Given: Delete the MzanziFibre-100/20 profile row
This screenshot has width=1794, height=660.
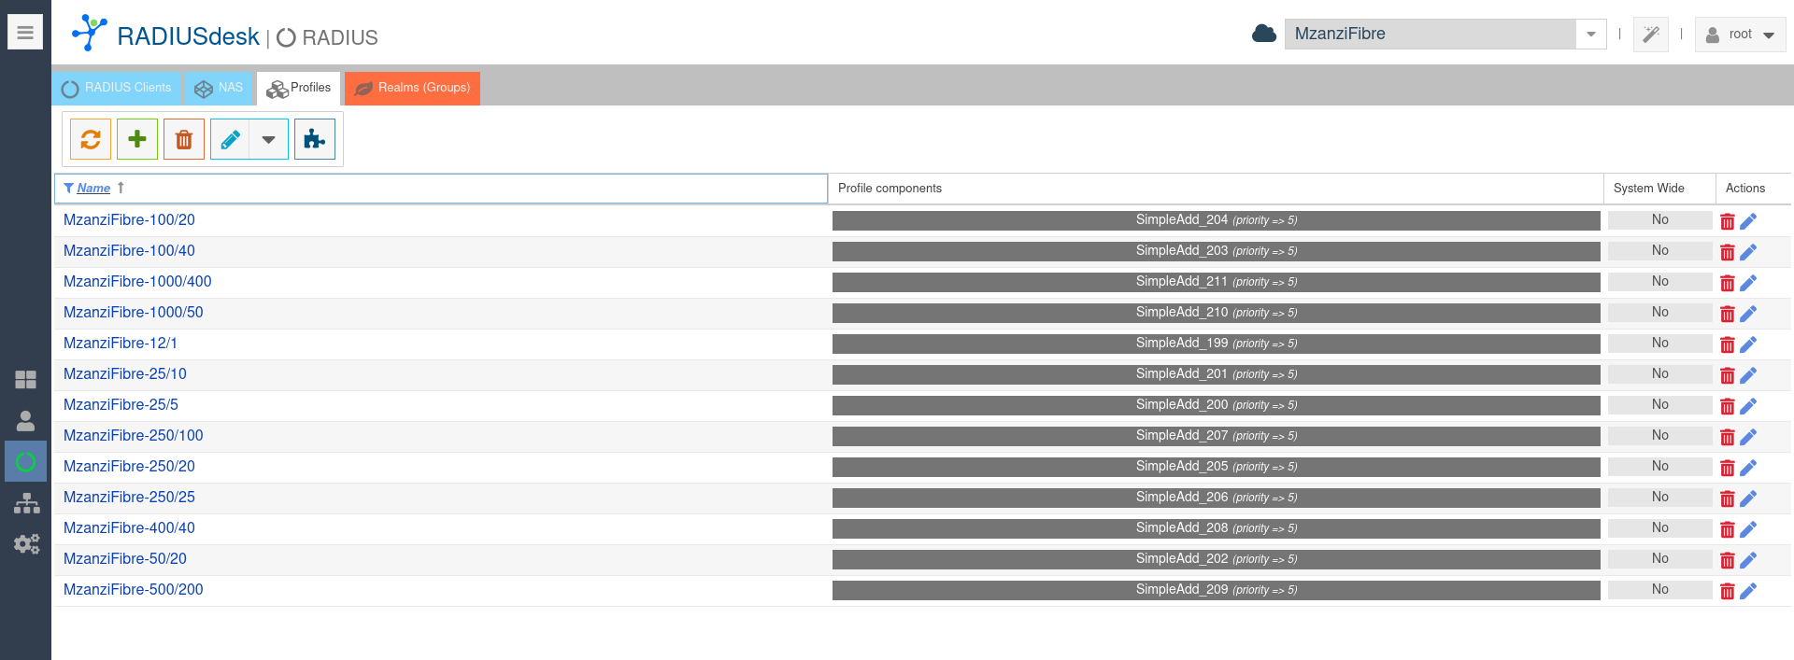Looking at the screenshot, I should (1727, 221).
